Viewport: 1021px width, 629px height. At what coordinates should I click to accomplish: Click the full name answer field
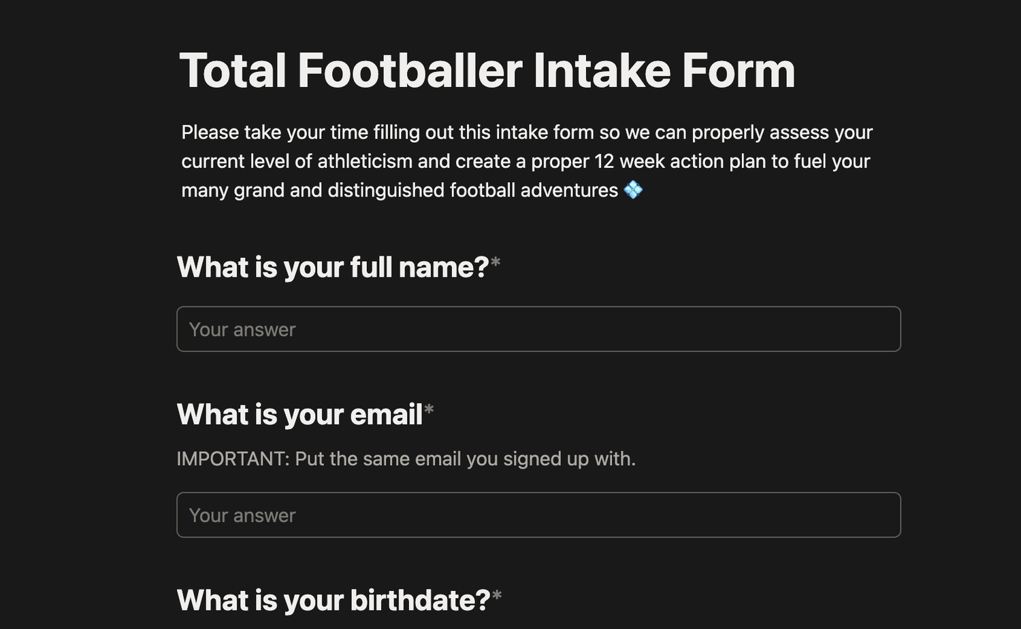click(538, 329)
